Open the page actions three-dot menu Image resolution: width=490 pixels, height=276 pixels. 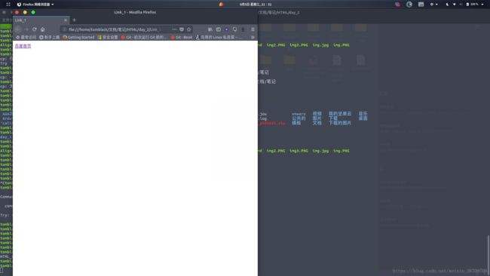[x=174, y=29]
